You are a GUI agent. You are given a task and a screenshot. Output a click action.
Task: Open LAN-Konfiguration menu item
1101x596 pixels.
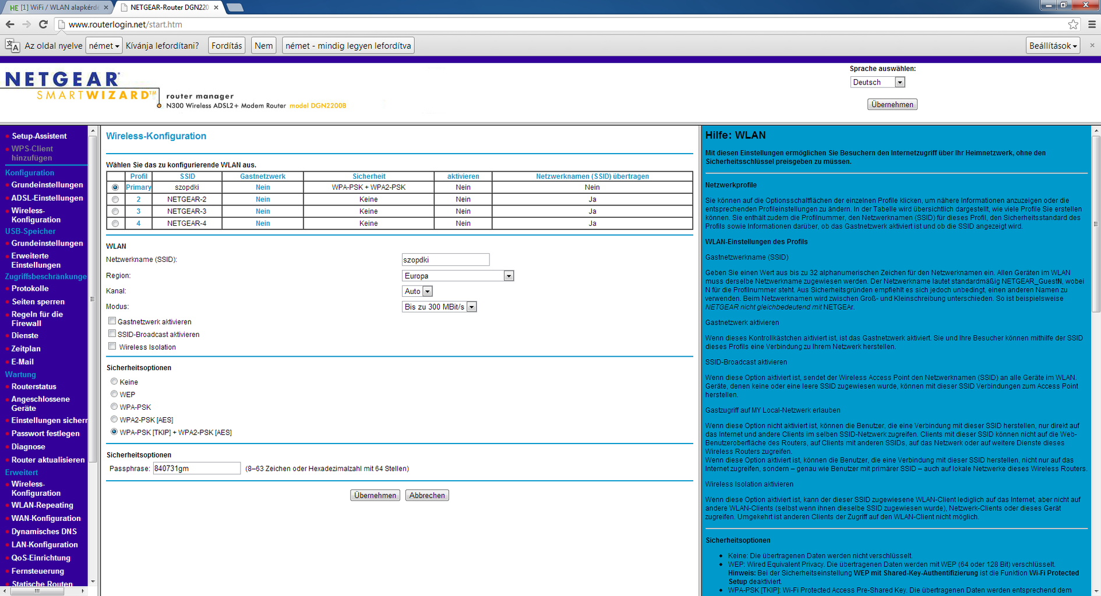[44, 545]
